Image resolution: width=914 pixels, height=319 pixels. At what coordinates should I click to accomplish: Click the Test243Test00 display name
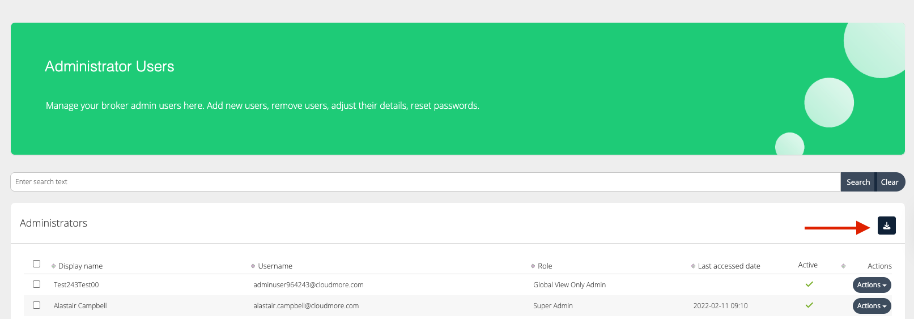tap(76, 285)
